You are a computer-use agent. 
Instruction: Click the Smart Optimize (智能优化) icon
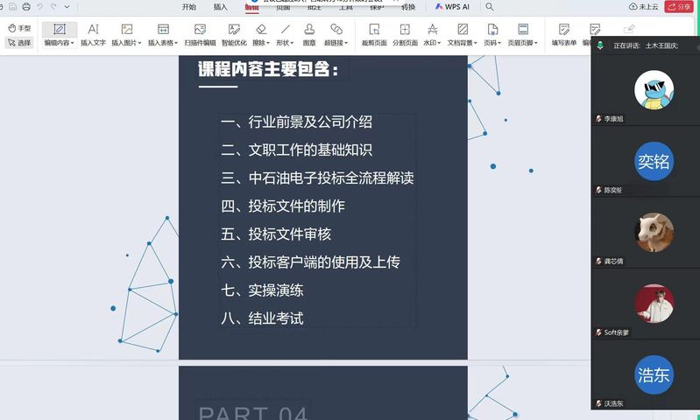click(234, 34)
